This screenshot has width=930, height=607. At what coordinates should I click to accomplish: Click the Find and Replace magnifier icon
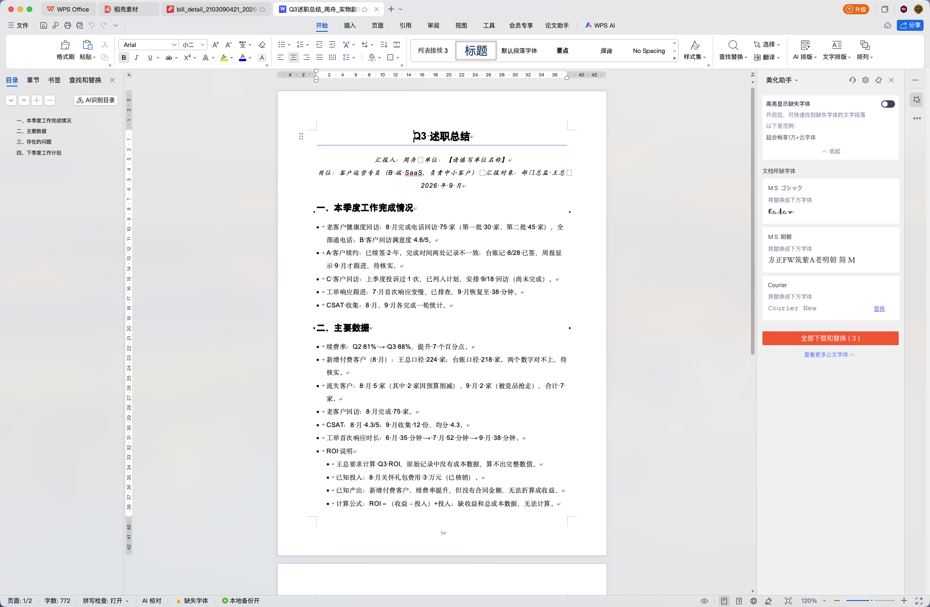(733, 45)
